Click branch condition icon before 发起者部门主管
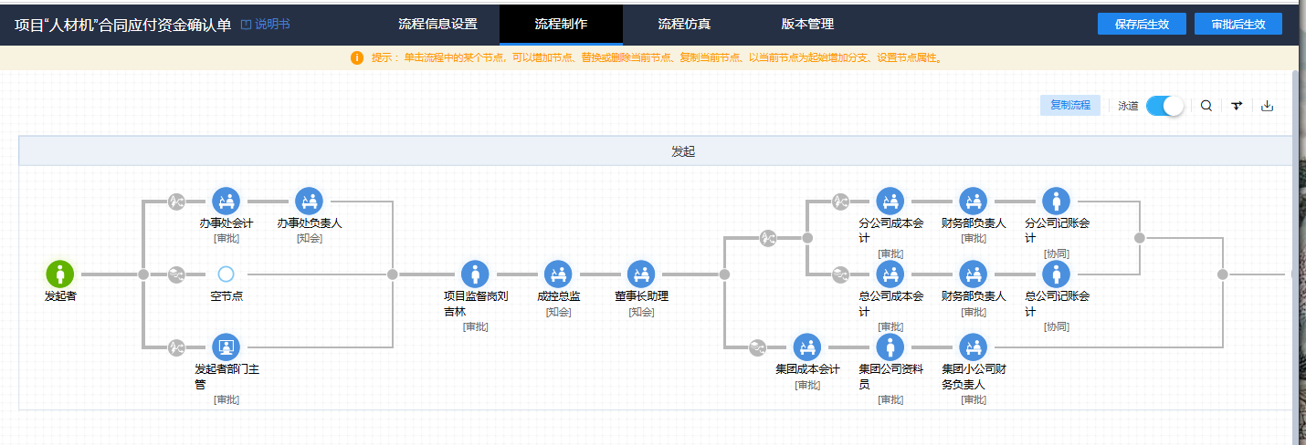Viewport: 1306px width, 445px height. point(176,347)
